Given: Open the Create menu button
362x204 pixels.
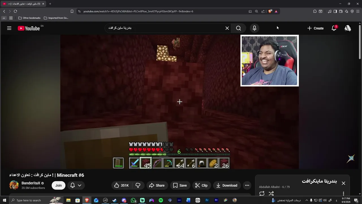Looking at the screenshot, I should (315, 28).
